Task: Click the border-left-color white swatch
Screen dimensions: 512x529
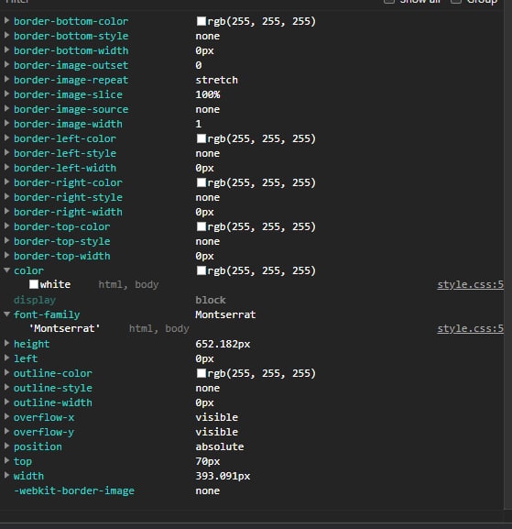Action: click(202, 138)
